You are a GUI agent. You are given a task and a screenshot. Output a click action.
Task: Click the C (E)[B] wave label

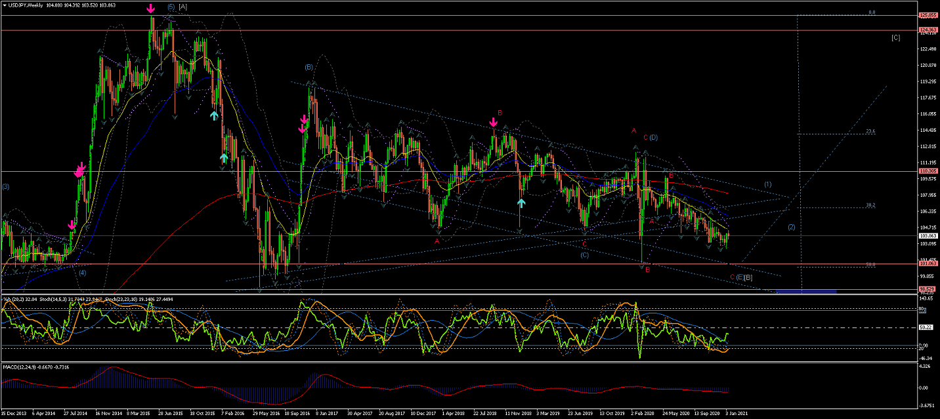point(741,277)
